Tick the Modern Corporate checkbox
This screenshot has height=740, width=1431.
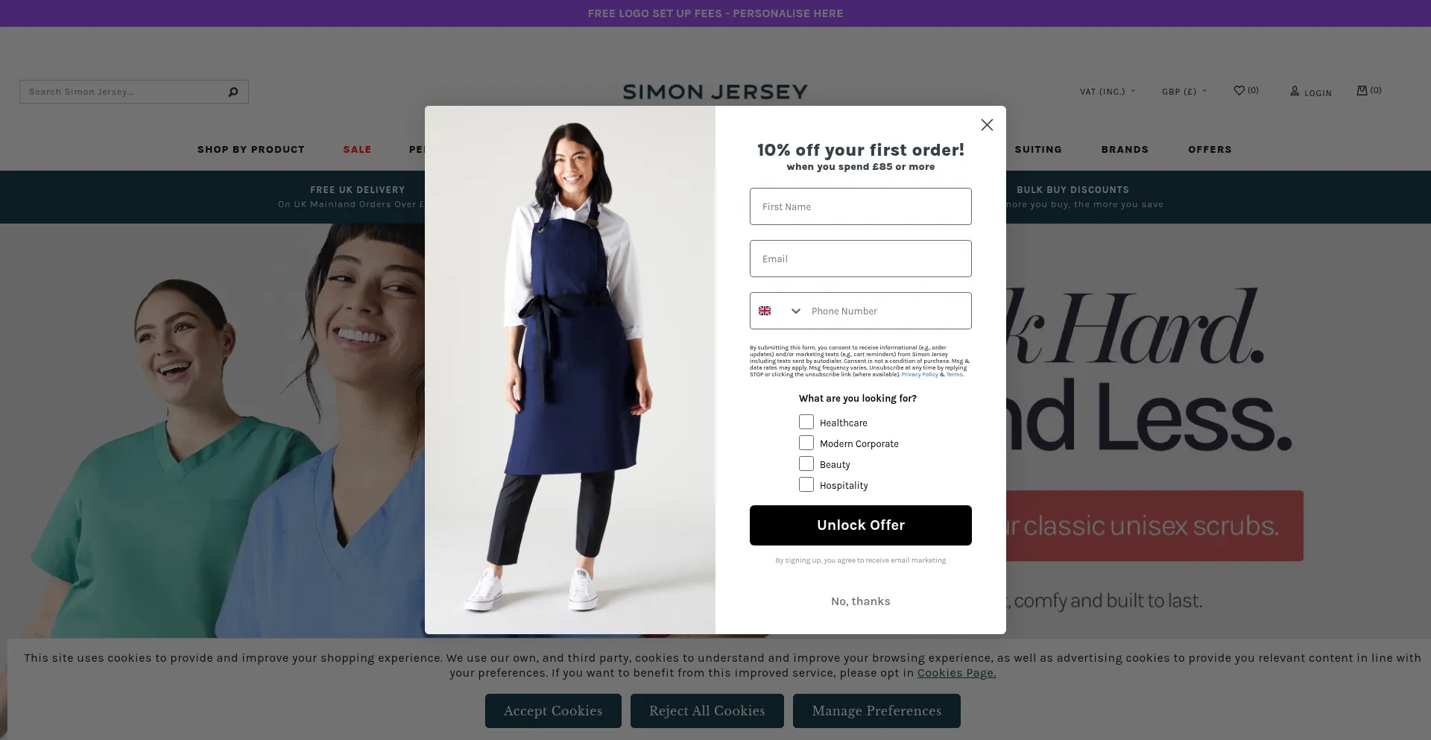tap(806, 443)
